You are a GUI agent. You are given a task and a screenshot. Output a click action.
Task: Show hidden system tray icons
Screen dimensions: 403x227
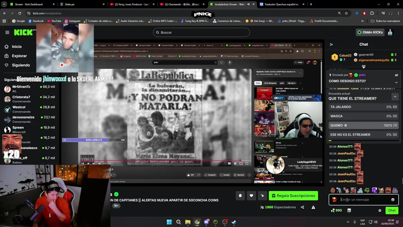click(348, 222)
